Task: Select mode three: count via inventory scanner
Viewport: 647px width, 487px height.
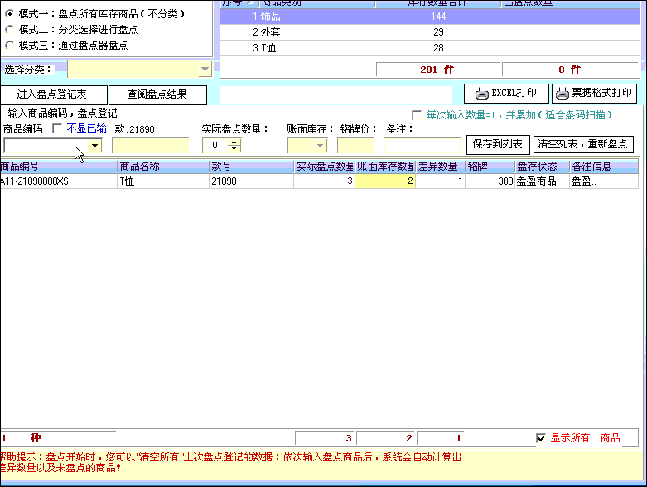Action: (x=9, y=45)
